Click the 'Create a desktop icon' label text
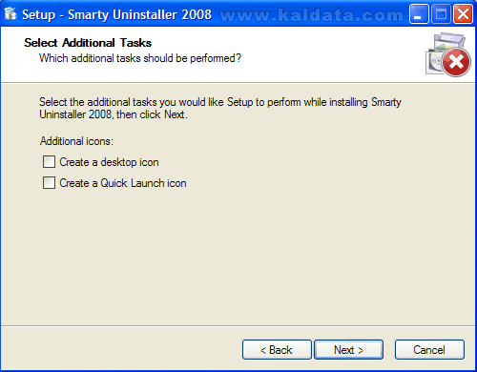This screenshot has height=372, width=477. (x=109, y=162)
